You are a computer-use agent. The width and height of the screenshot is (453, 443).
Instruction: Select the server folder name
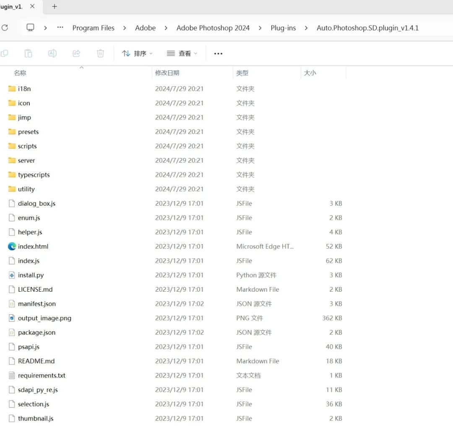[26, 161]
